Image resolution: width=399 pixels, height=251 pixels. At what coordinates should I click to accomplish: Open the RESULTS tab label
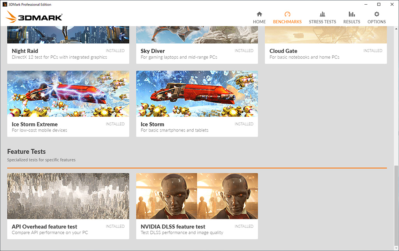point(352,22)
